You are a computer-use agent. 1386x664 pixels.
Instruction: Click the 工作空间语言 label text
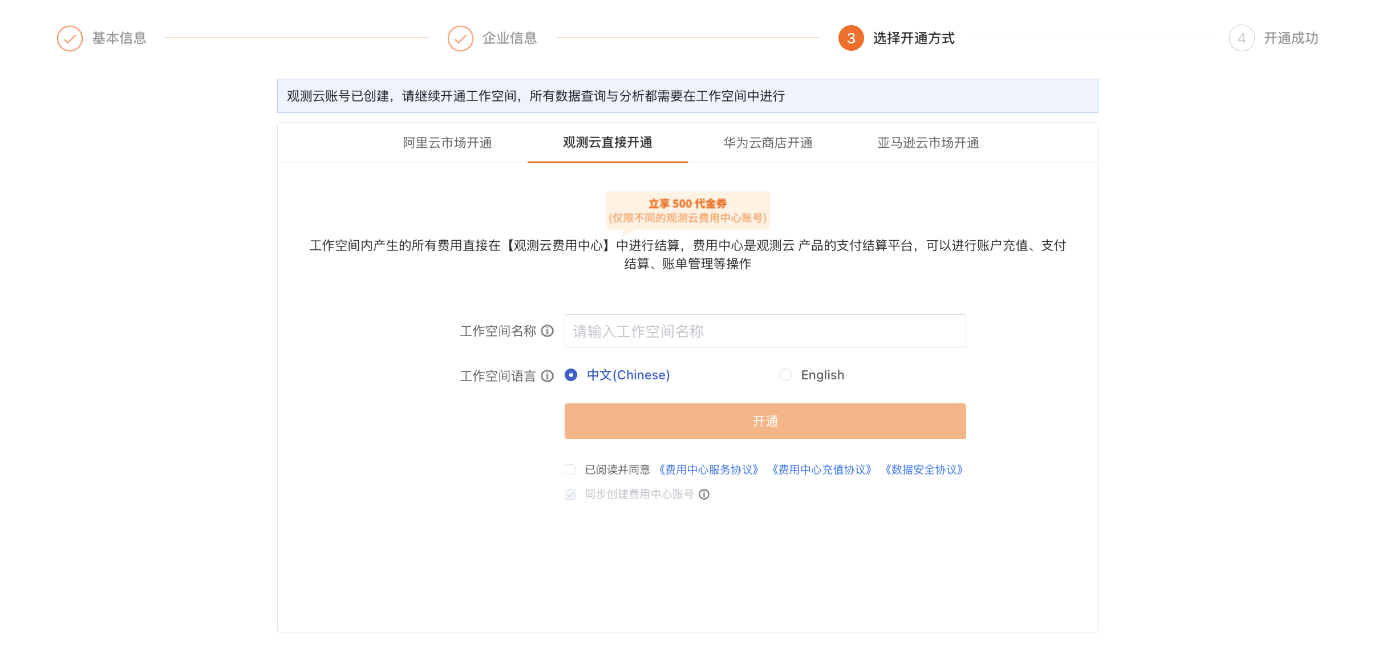pos(498,376)
